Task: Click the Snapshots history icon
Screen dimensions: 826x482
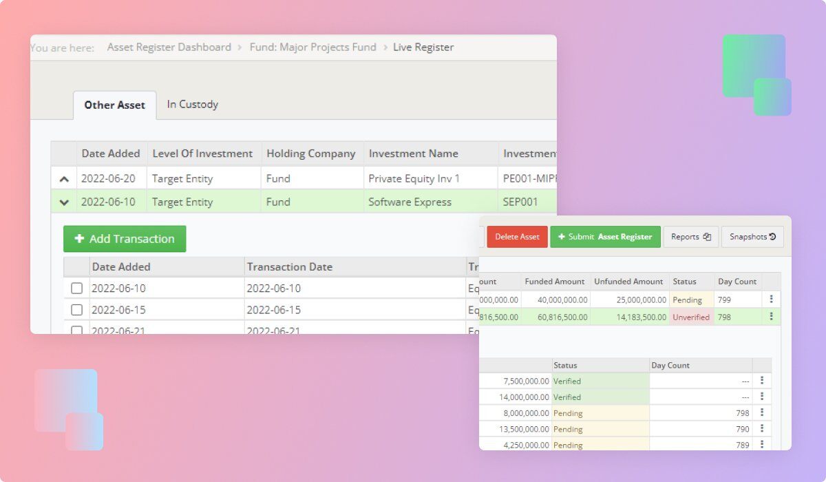Action: [x=772, y=236]
